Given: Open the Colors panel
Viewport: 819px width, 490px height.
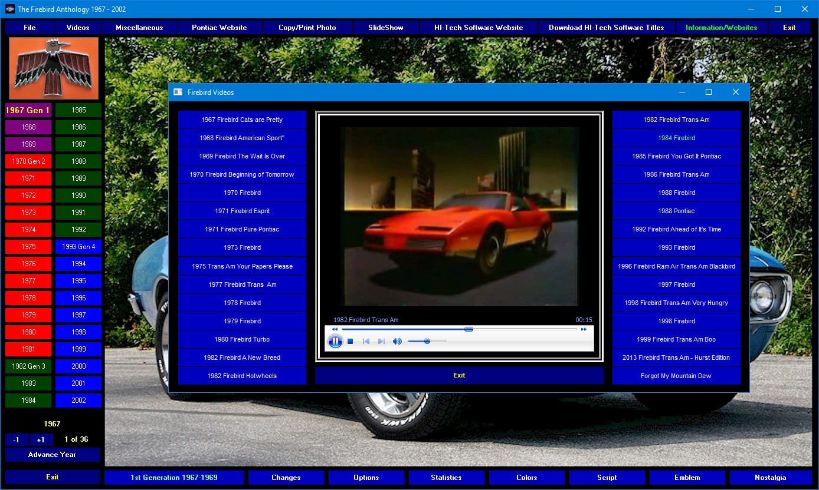Looking at the screenshot, I should [x=527, y=478].
